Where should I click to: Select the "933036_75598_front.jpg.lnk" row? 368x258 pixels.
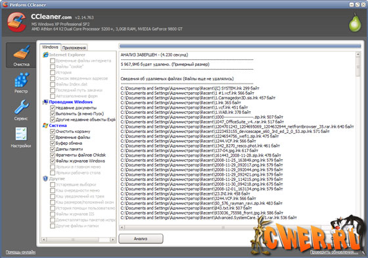(x=202, y=213)
